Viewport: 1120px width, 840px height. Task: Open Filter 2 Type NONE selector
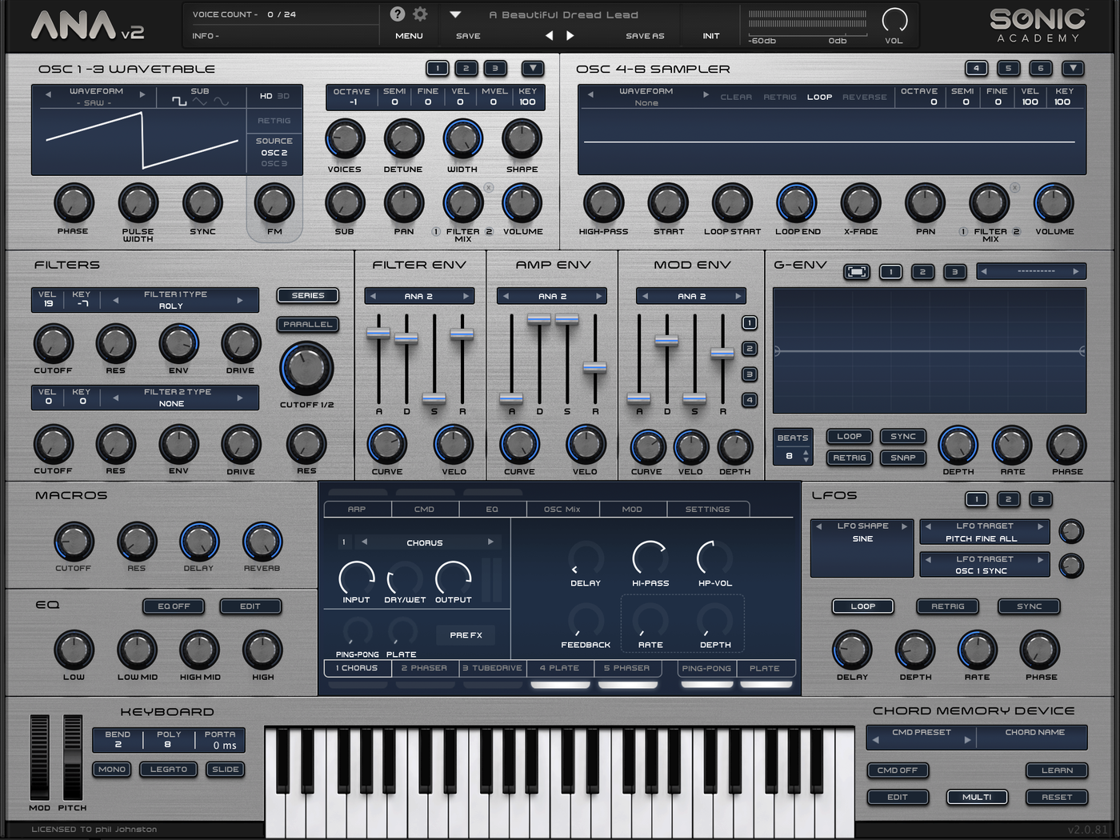tap(177, 398)
